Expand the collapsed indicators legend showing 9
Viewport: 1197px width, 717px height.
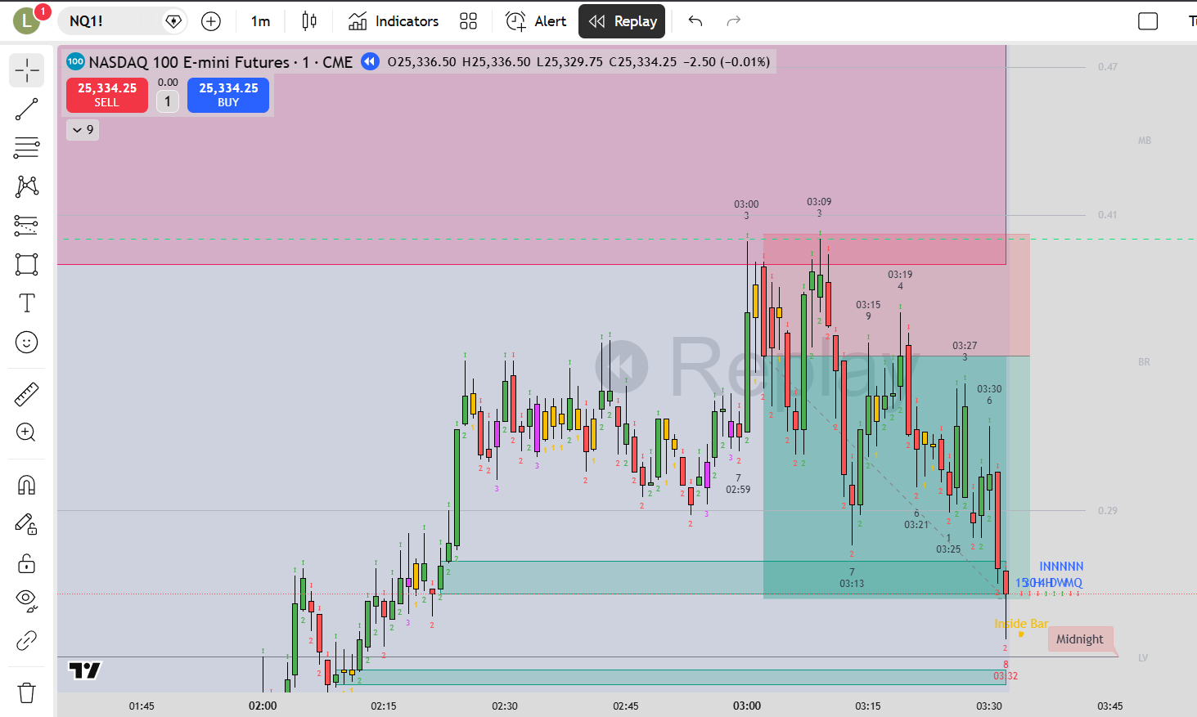83,129
